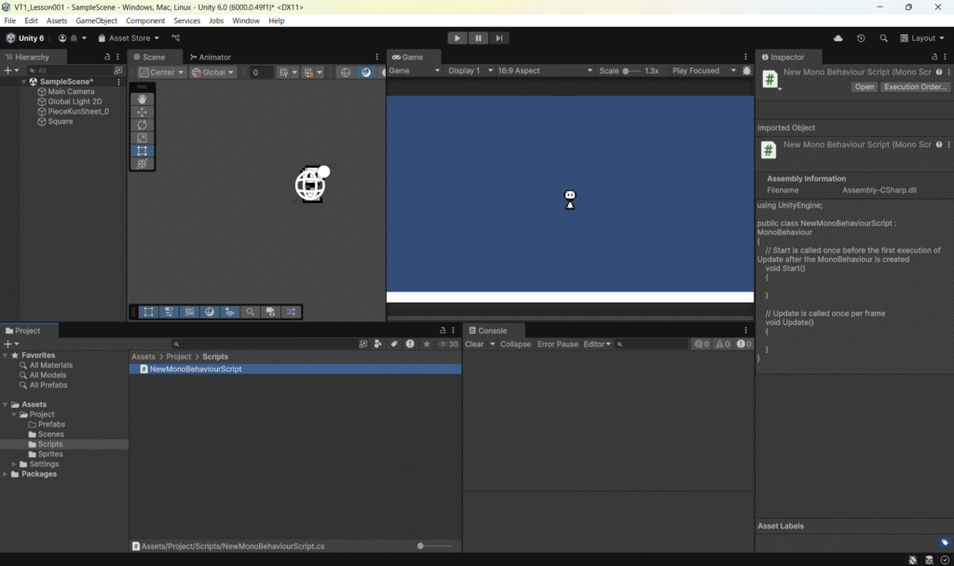Click Search by Type icon in Project
The height and width of the screenshot is (566, 954).
pyautogui.click(x=378, y=344)
